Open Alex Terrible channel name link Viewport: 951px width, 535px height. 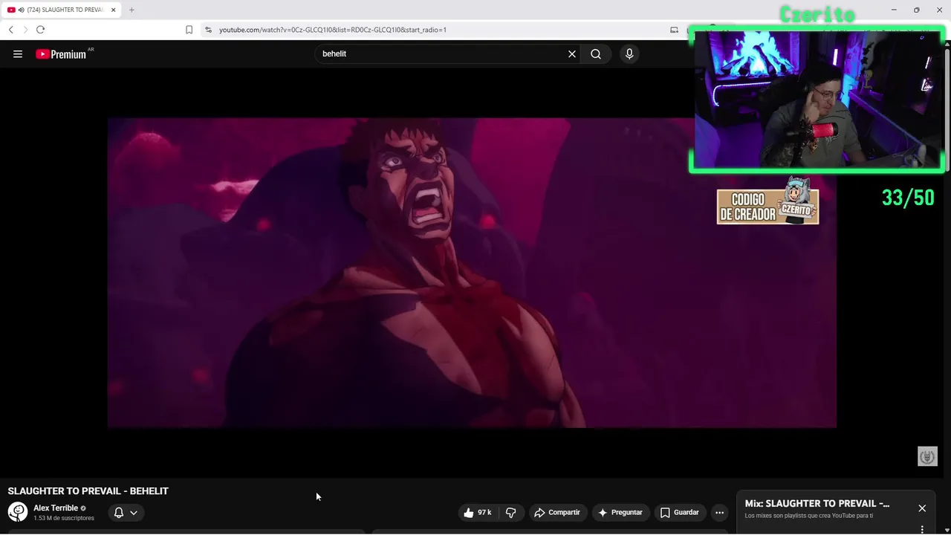pos(56,508)
